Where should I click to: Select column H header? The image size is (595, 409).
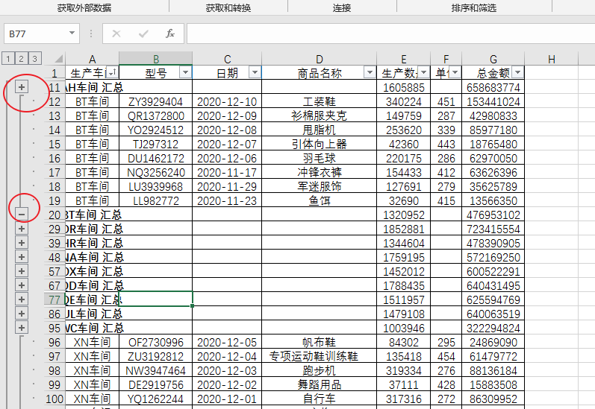tap(552, 59)
